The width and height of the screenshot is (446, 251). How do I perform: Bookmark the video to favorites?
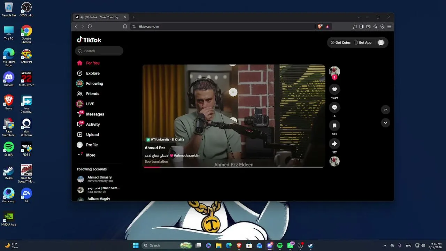334,125
